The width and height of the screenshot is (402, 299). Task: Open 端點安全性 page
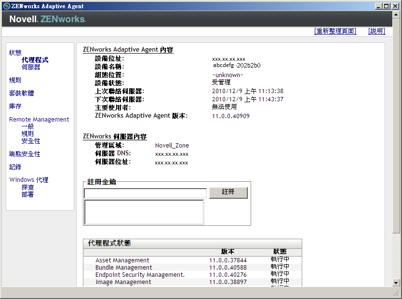(25, 154)
